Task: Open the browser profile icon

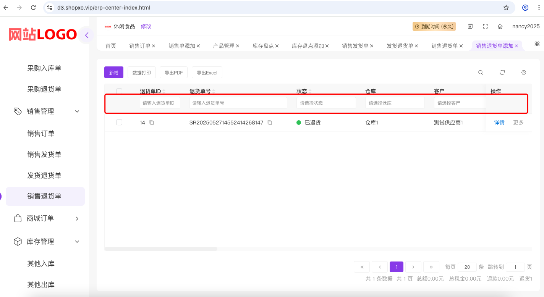Action: pyautogui.click(x=525, y=8)
